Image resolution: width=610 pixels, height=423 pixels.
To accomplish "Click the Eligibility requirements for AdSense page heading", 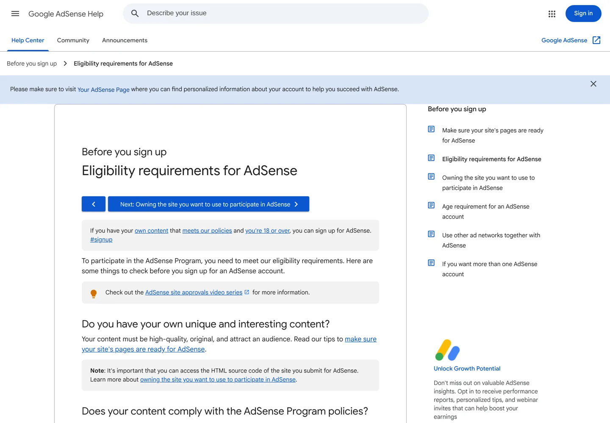I will tap(189, 170).
